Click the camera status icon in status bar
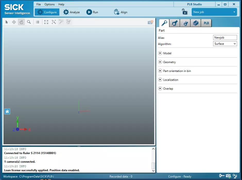The width and height of the screenshot is (242, 180). [x=228, y=176]
